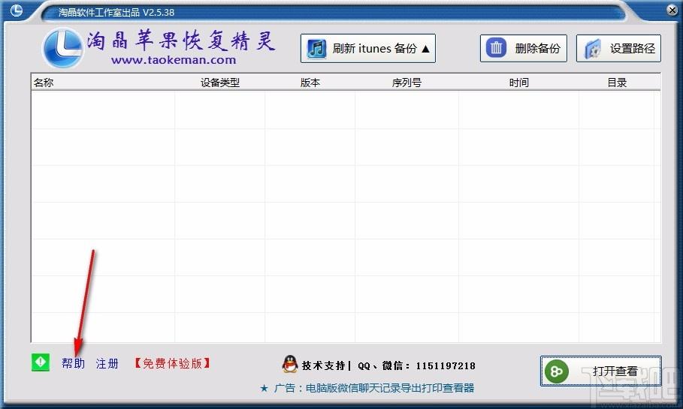
Task: Click the delete backup button
Action: tap(524, 48)
